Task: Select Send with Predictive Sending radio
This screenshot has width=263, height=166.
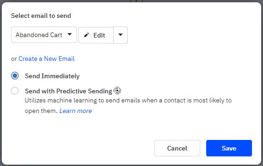Action: 15,91
